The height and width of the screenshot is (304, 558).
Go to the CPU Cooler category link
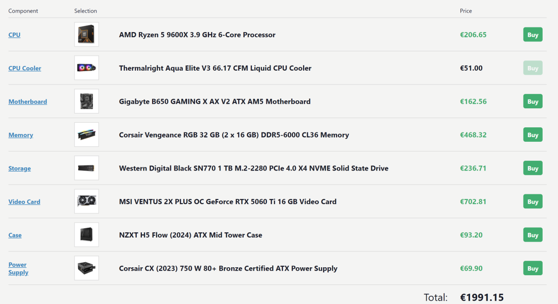click(x=25, y=68)
